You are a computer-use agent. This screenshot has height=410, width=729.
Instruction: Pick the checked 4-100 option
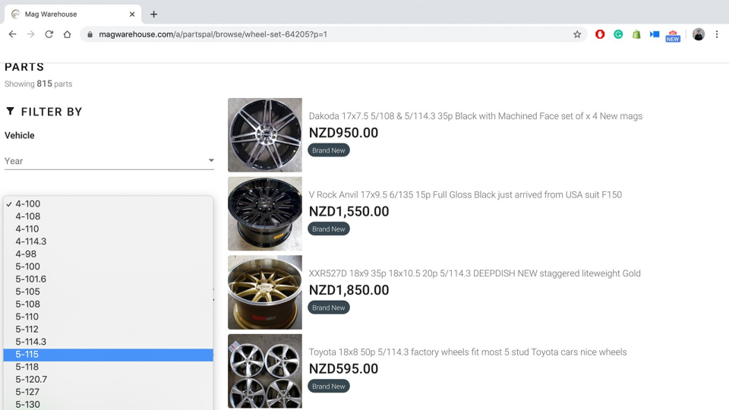(109, 203)
